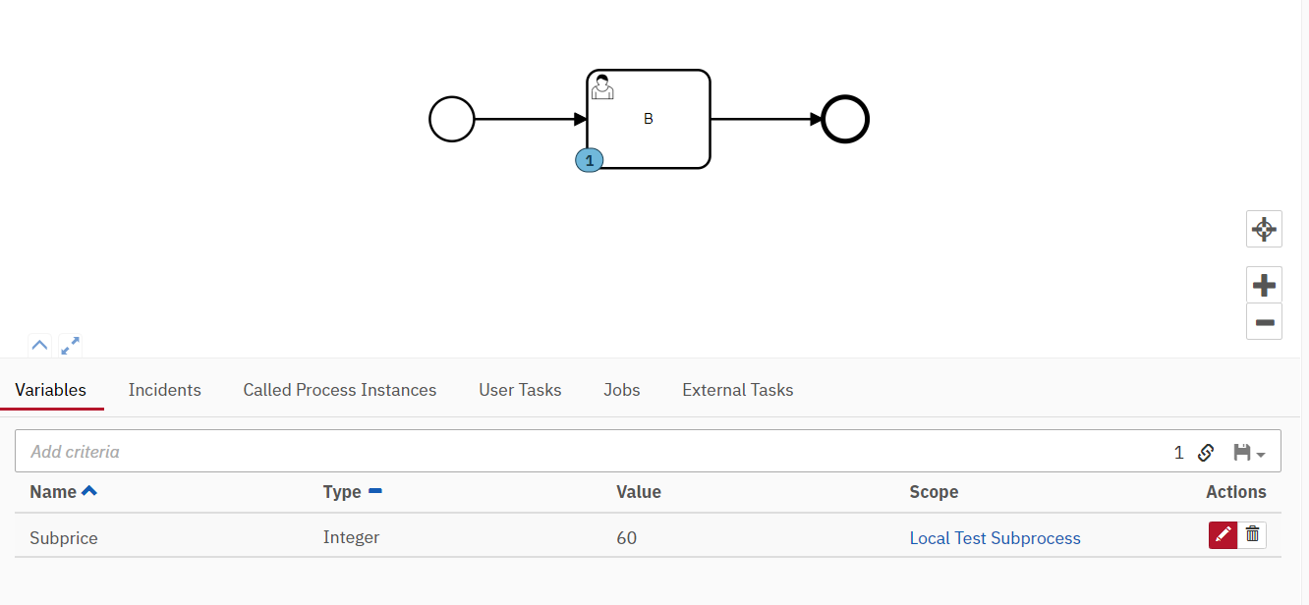This screenshot has height=605, width=1309.
Task: Toggle sort order on the Name column
Action: pyautogui.click(x=88, y=491)
